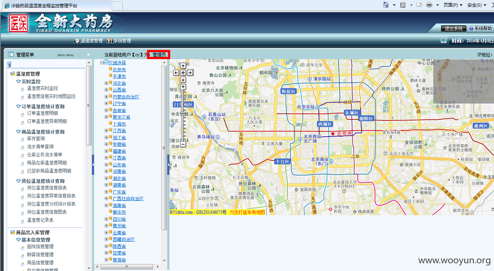Click the Print icon in the toolbar
The width and height of the screenshot is (494, 271).
click(429, 5)
